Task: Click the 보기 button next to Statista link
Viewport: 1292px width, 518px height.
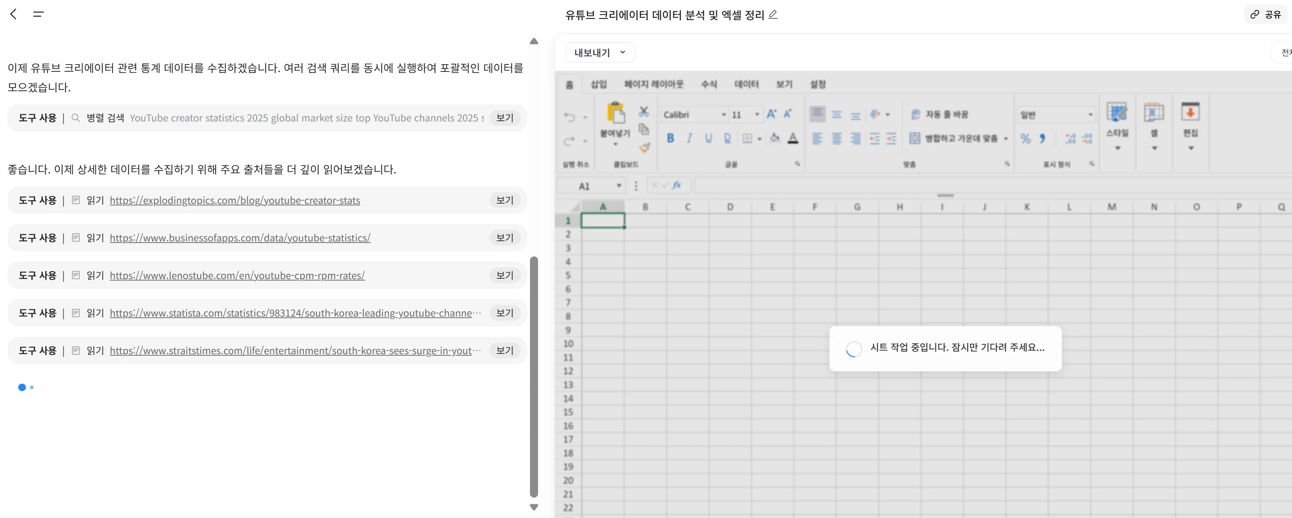Action: [x=504, y=312]
